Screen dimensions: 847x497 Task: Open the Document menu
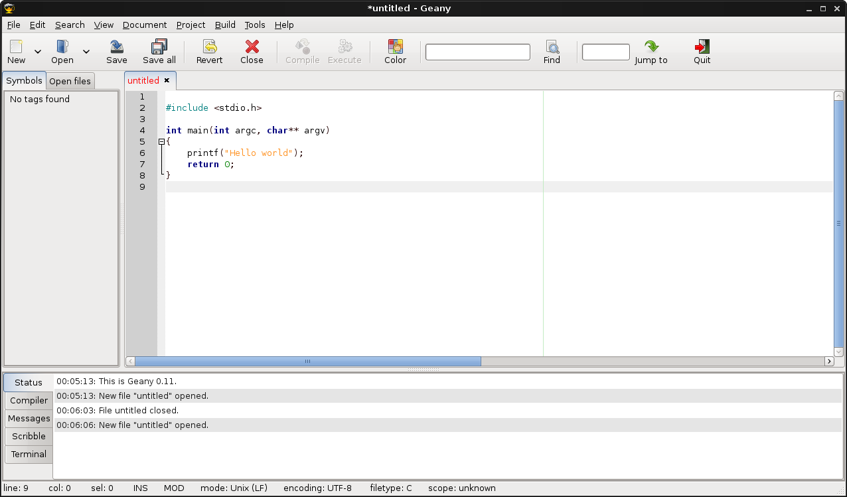pos(145,25)
